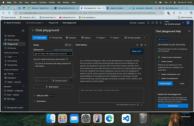Click the user query text box
Screen dimensions: 194x126
click(111, 95)
